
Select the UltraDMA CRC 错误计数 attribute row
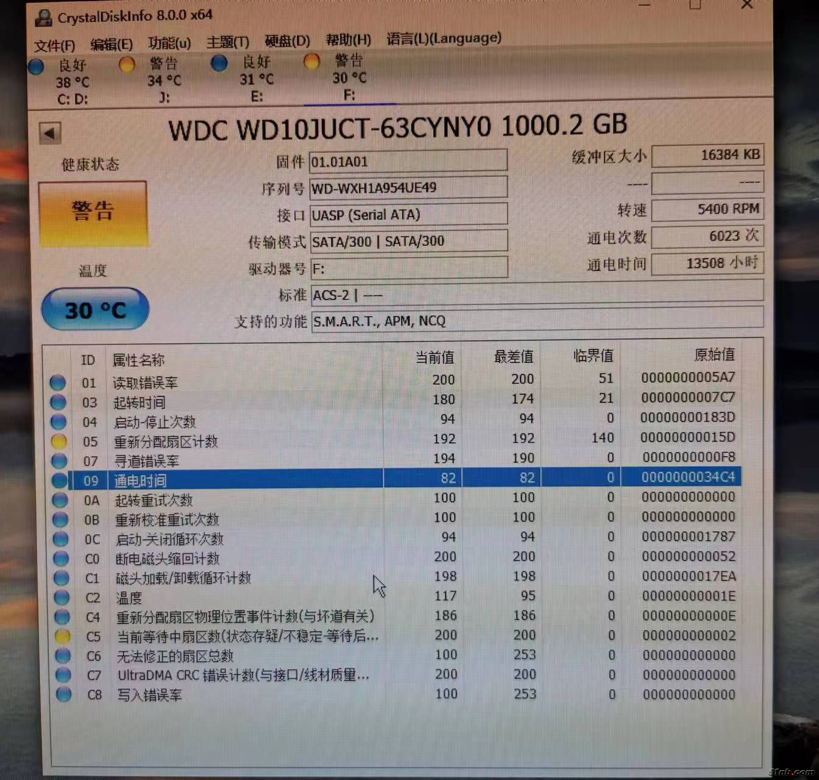click(x=397, y=675)
